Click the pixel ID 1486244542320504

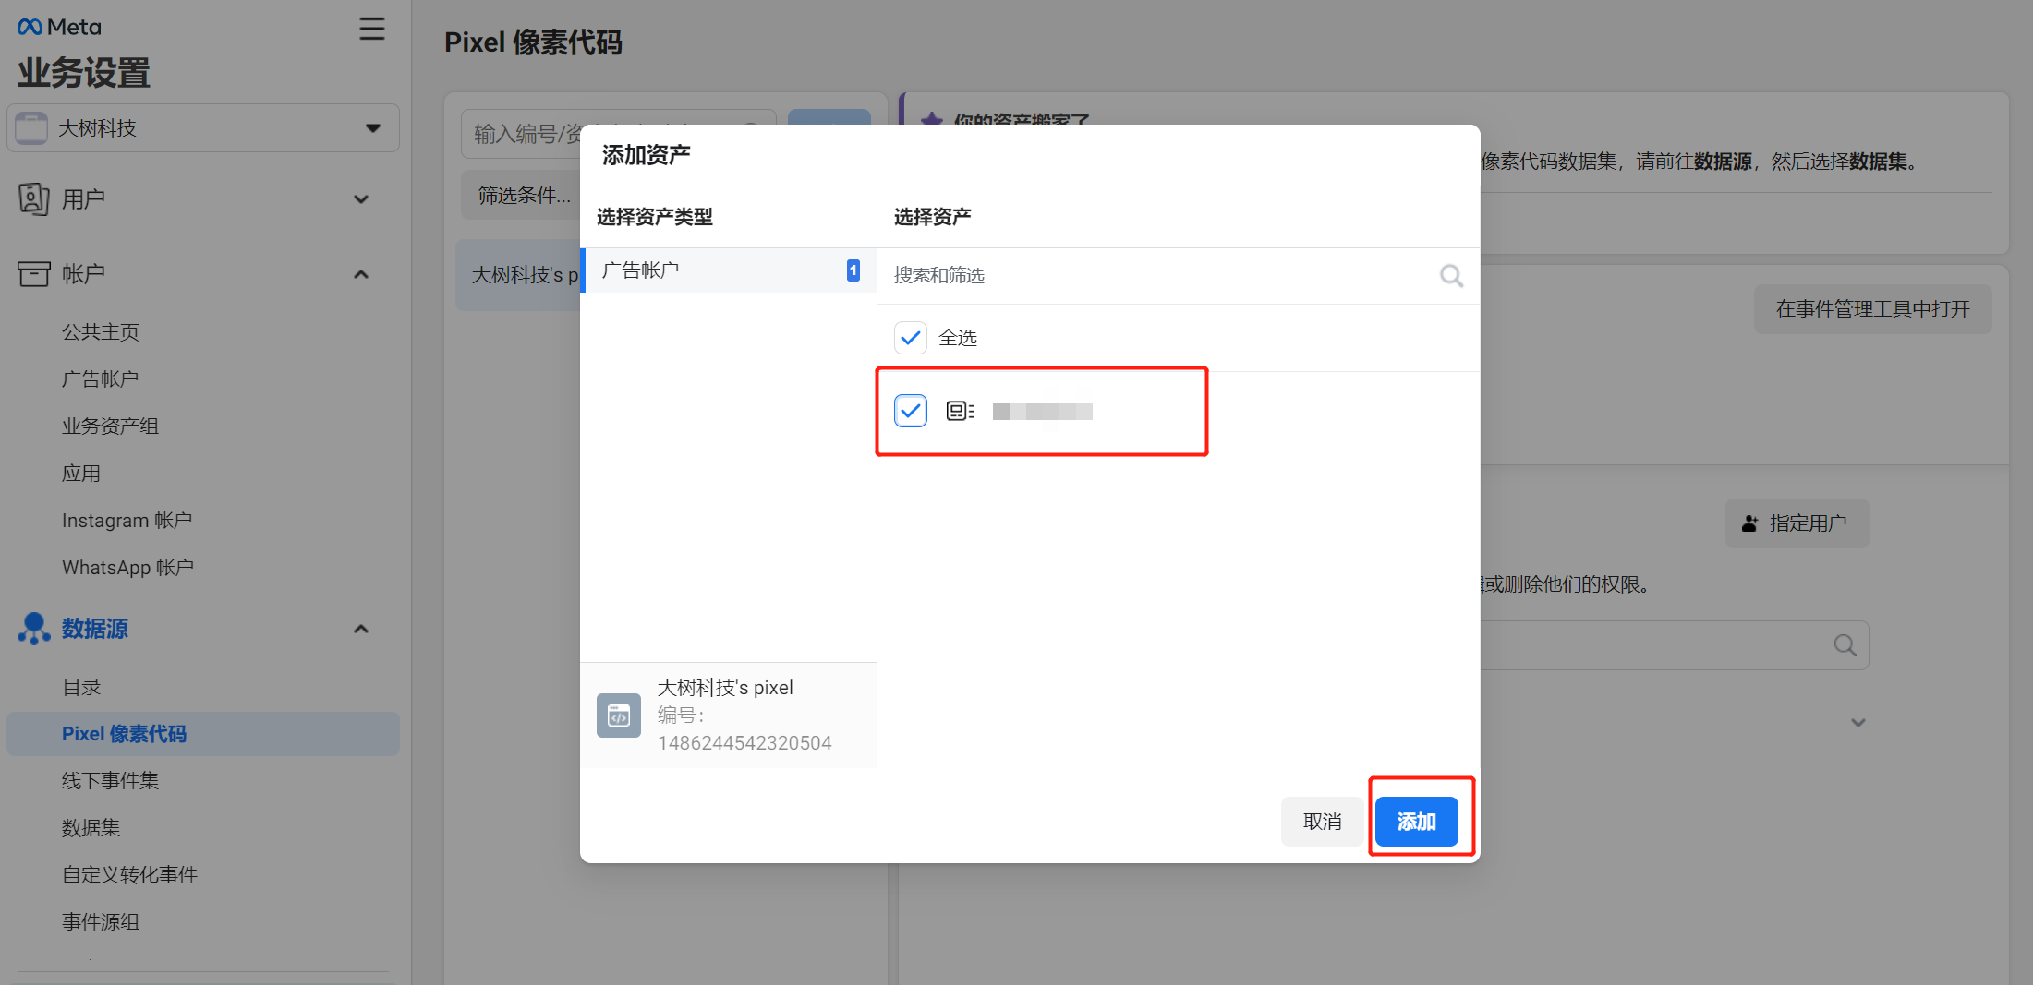pos(744,743)
